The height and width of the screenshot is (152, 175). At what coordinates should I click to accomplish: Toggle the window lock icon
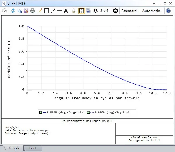click(74, 11)
